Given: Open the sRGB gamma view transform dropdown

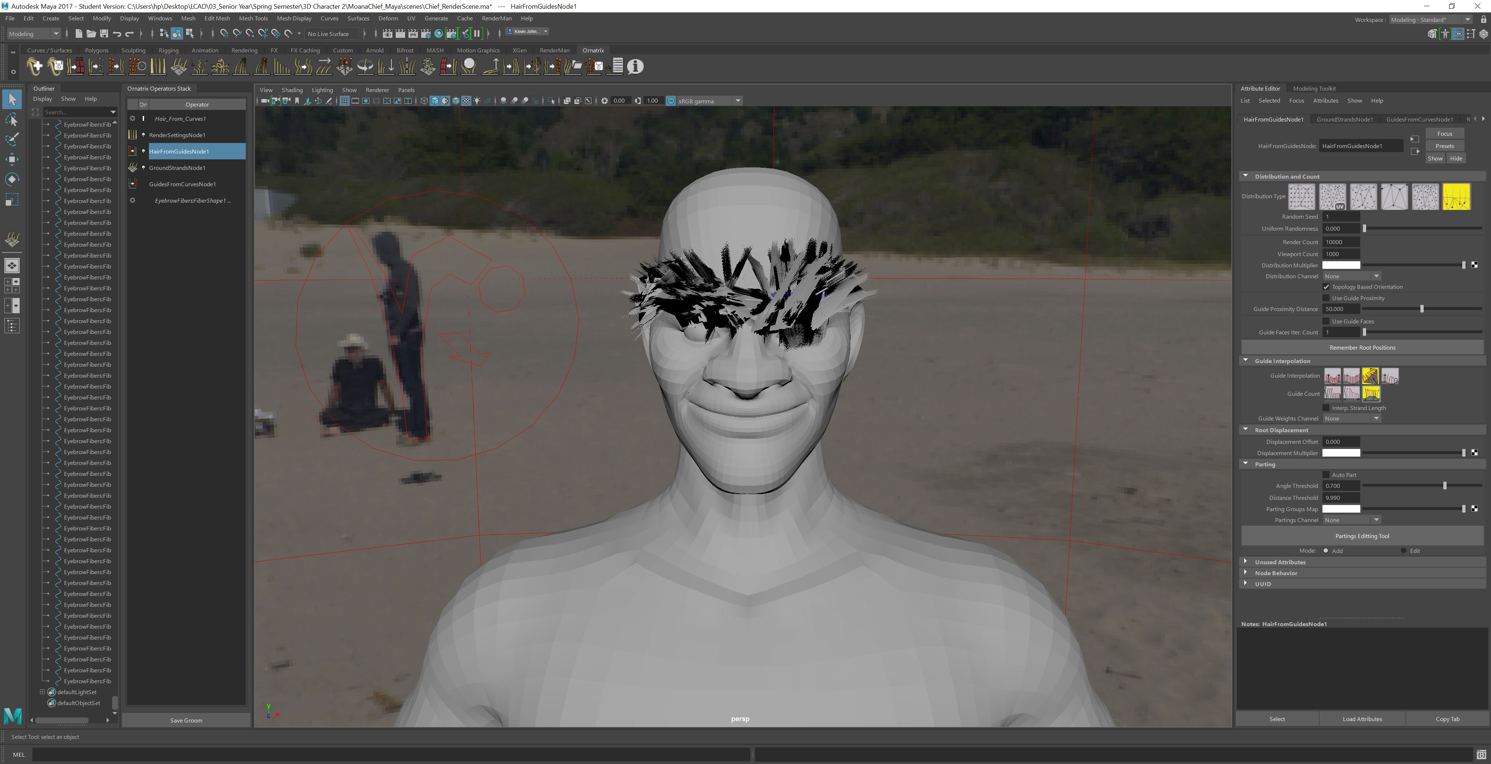Looking at the screenshot, I should (x=737, y=101).
